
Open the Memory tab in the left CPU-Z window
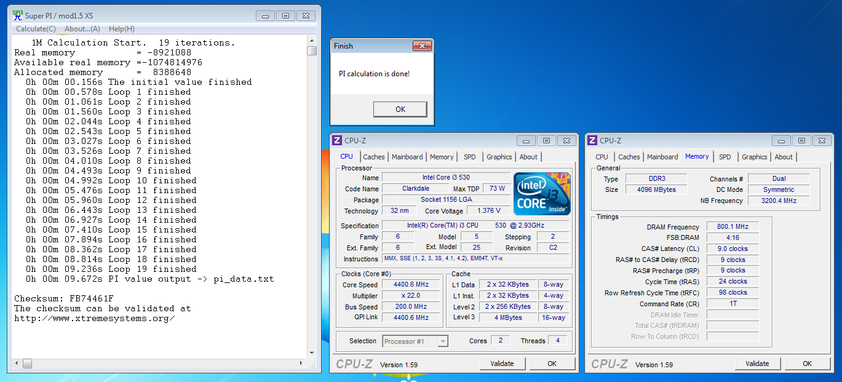442,157
